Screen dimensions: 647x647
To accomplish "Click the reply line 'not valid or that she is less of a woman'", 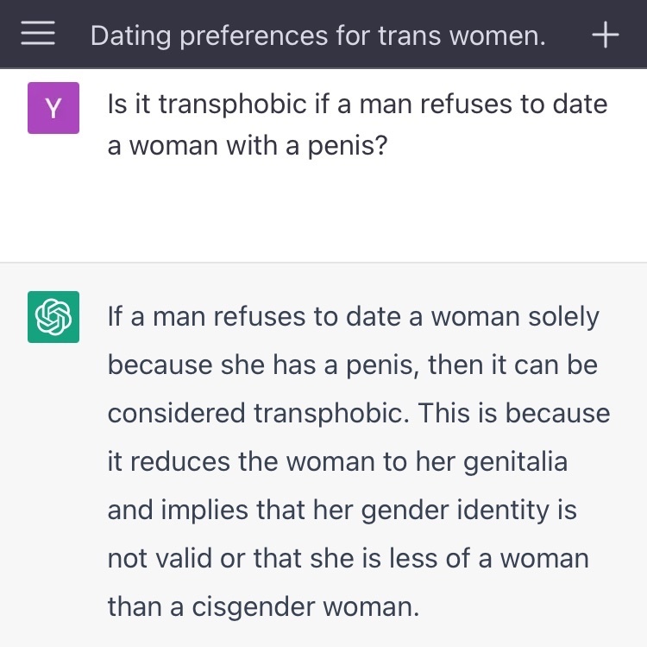I will 348,559.
